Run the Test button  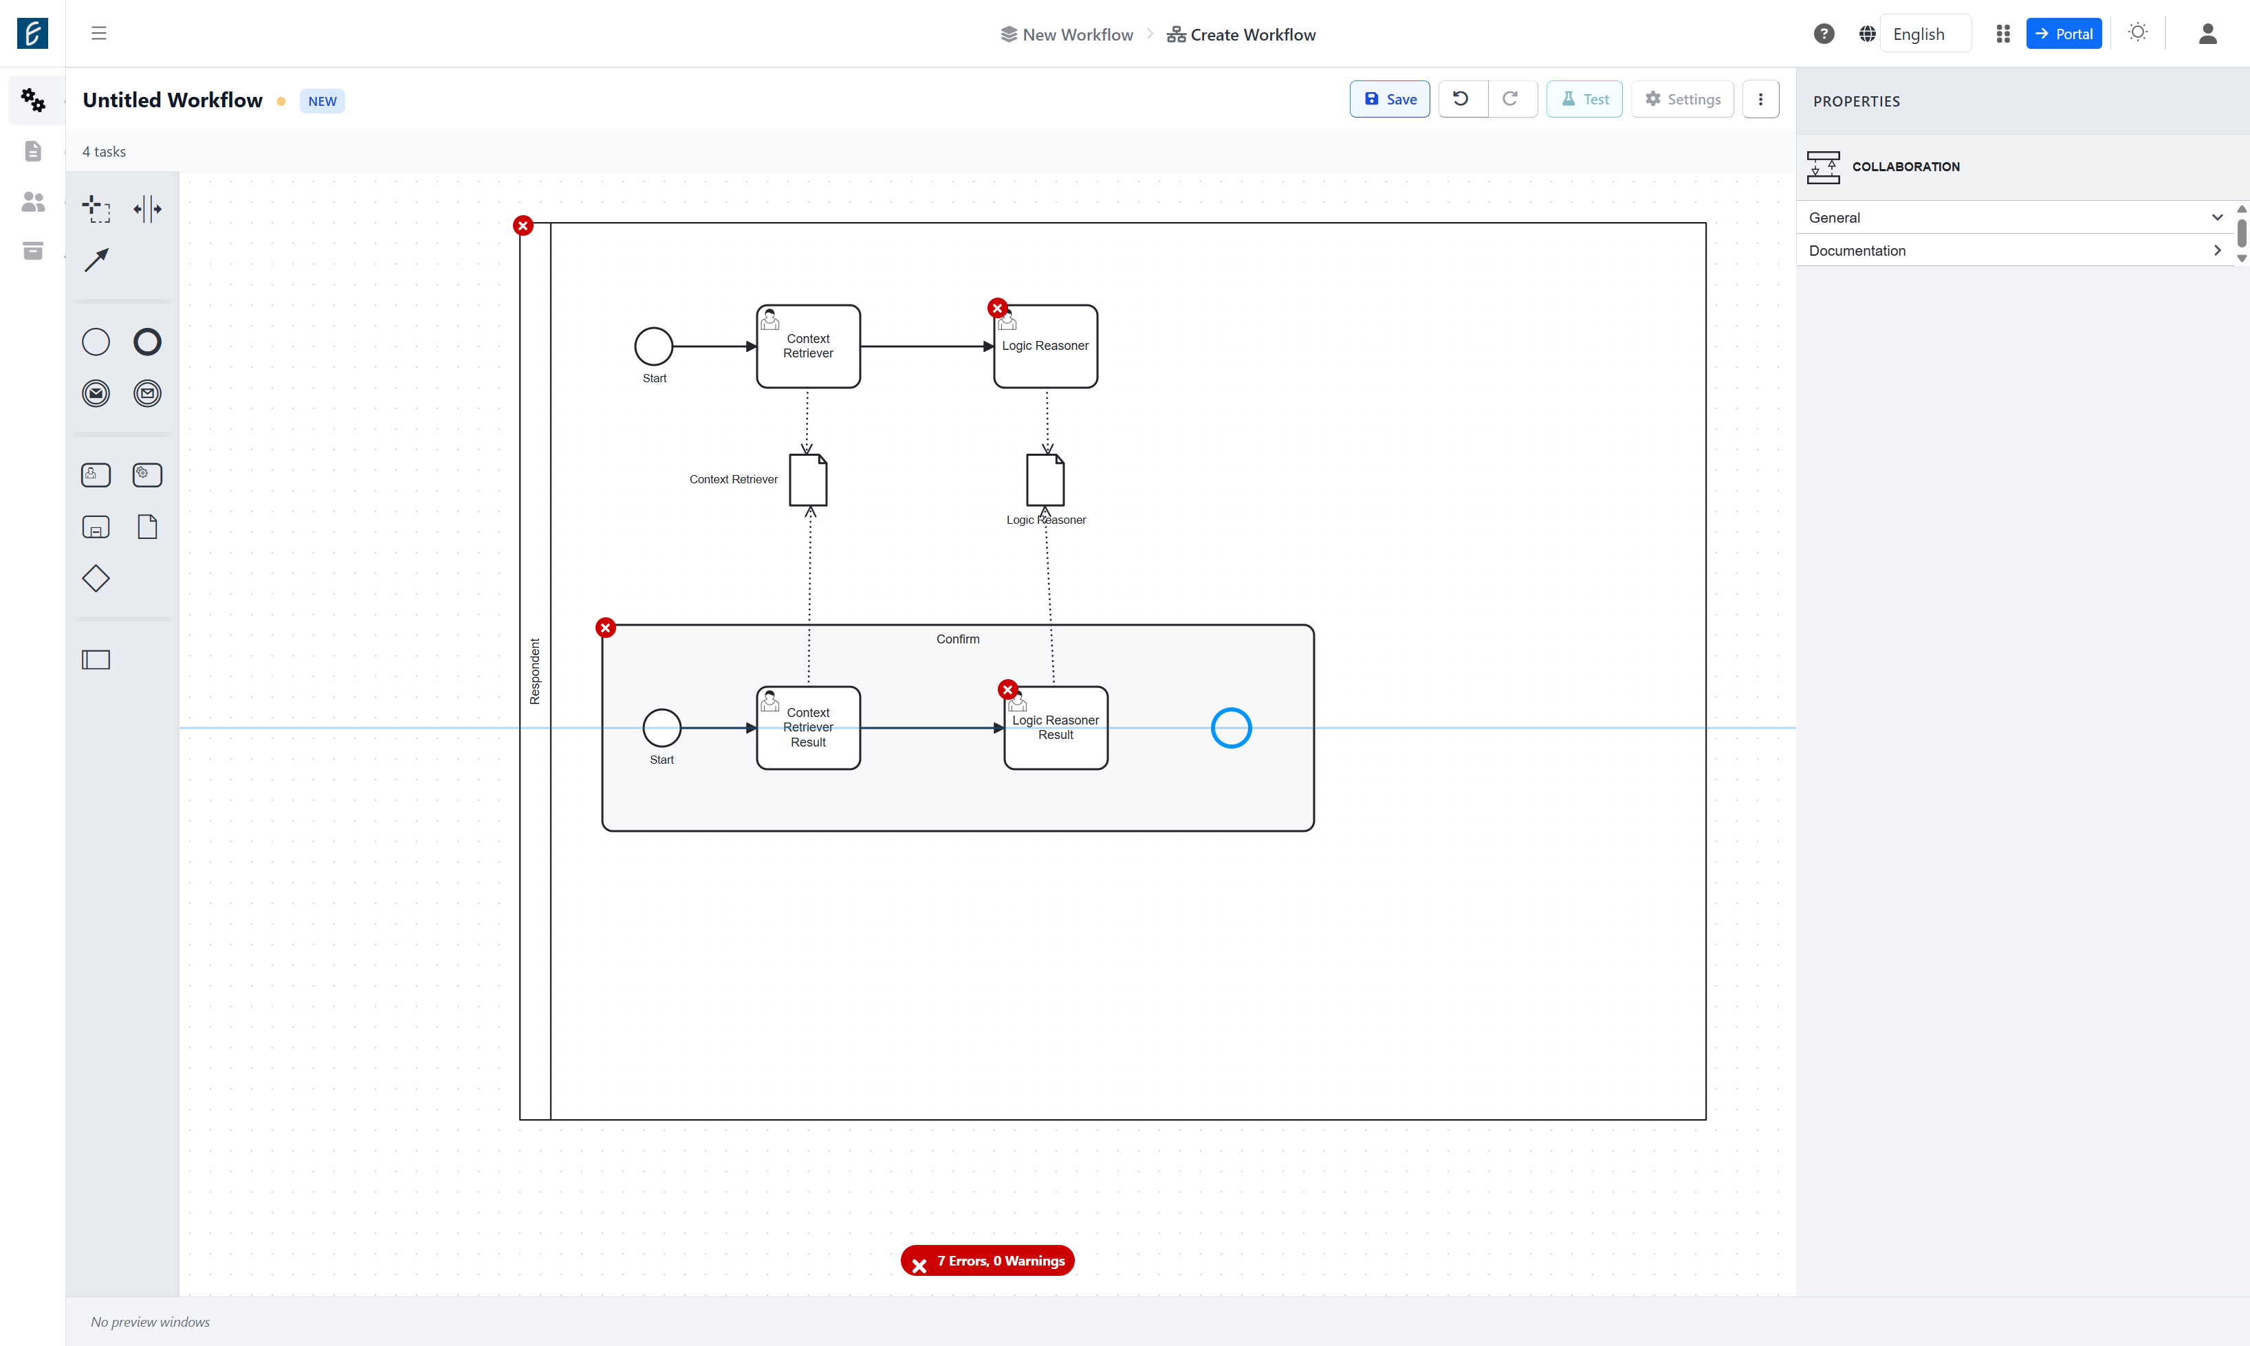[1584, 100]
